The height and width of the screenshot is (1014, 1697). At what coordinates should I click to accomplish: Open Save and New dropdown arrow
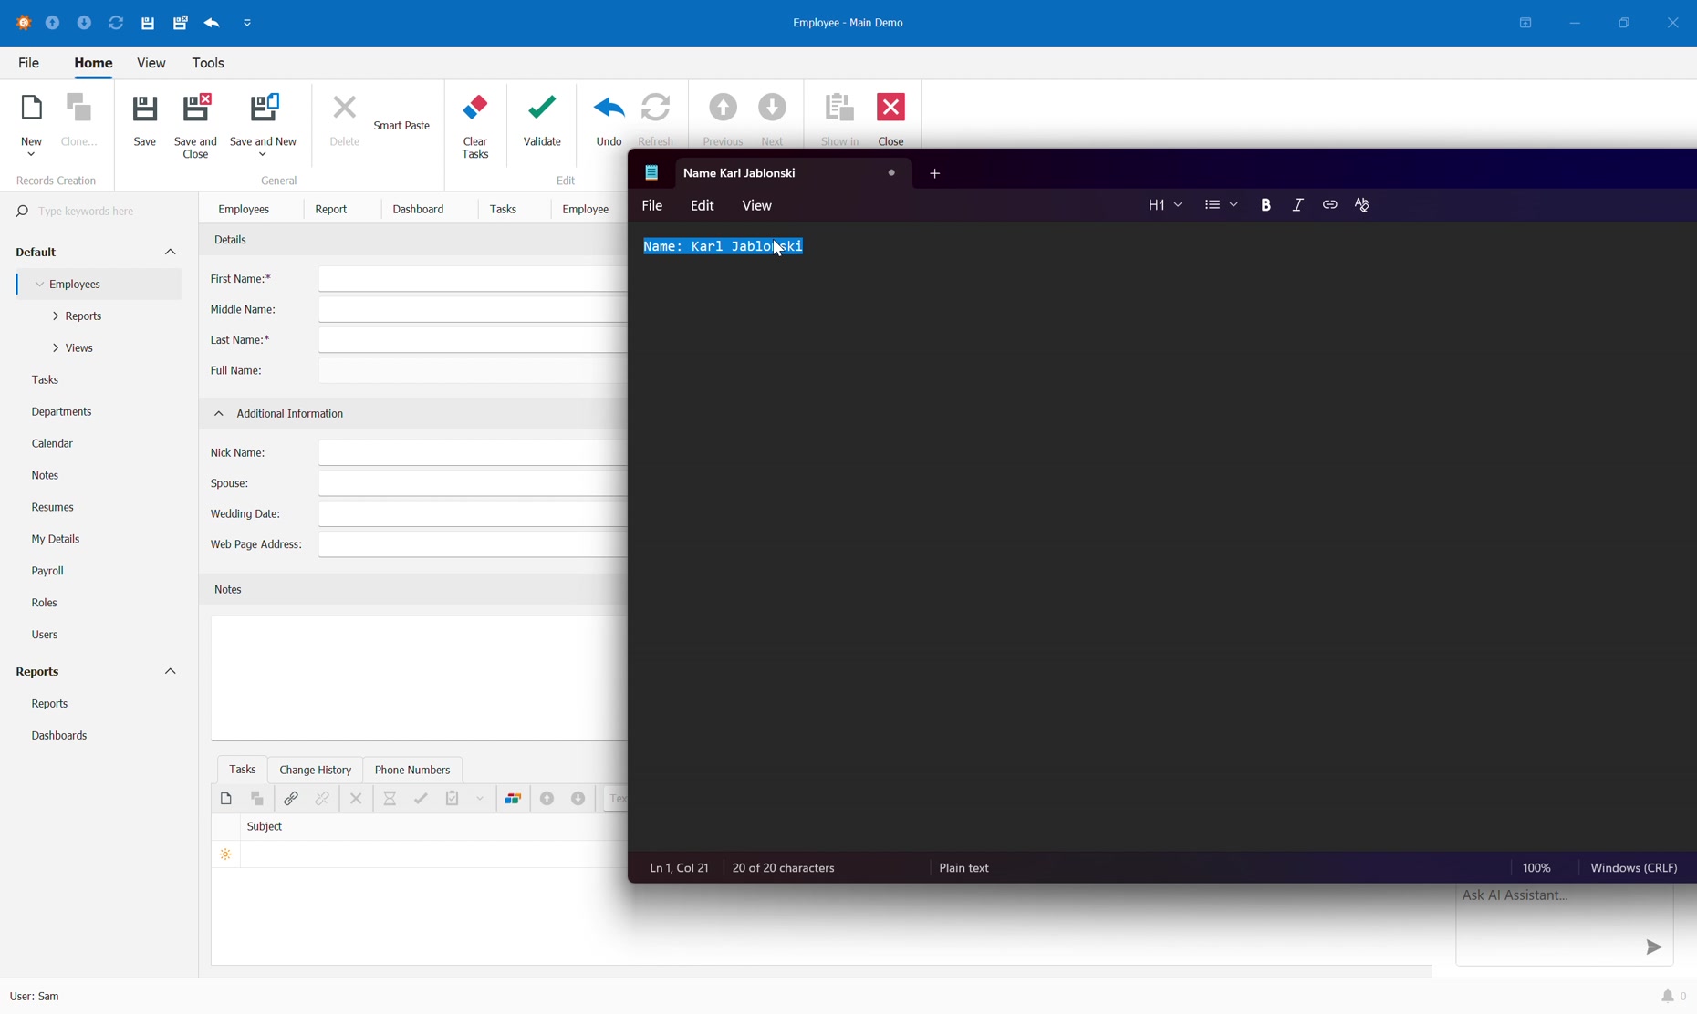click(263, 155)
